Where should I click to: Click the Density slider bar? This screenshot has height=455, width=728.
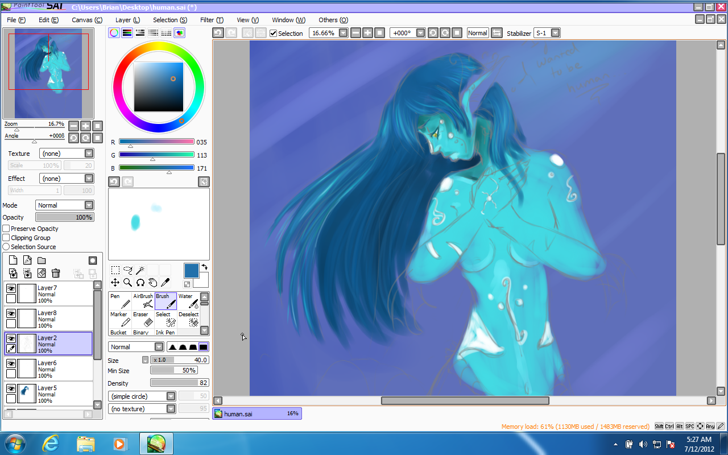[x=179, y=383]
